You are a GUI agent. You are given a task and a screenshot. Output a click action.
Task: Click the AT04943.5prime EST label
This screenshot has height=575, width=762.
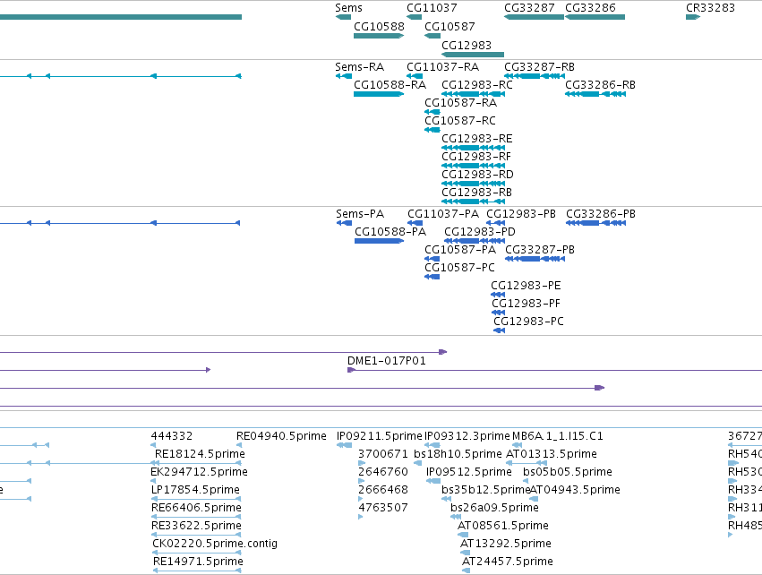[575, 491]
